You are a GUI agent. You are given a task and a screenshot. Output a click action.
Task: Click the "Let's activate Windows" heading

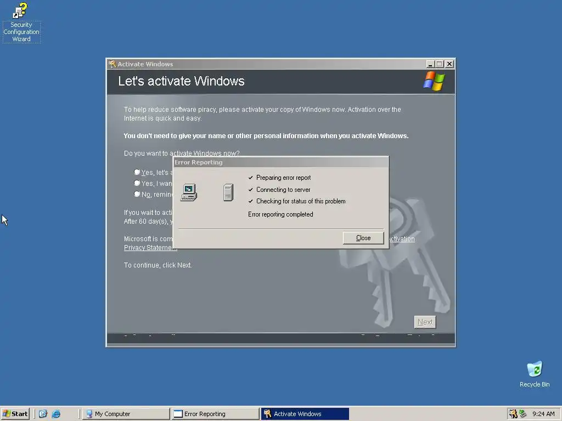pyautogui.click(x=181, y=81)
